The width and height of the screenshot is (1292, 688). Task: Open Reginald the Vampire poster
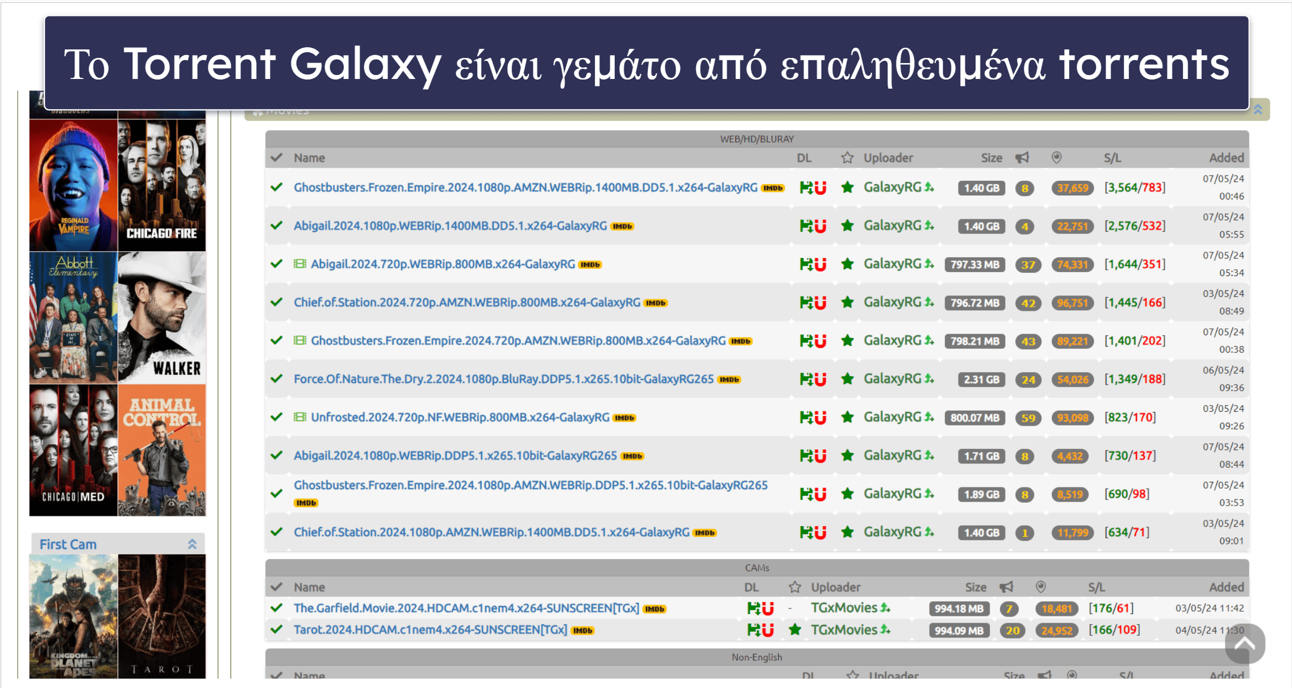tap(73, 185)
